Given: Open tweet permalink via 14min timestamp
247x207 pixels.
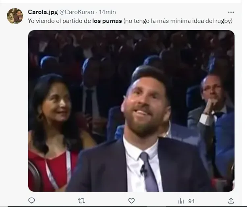Looking at the screenshot, I should tap(108, 12).
